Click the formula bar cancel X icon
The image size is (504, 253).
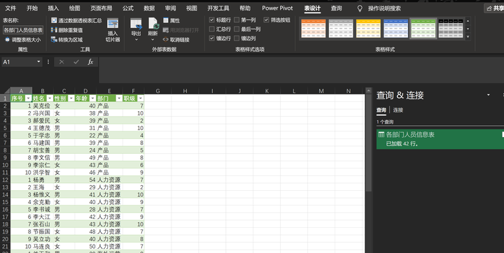62,62
